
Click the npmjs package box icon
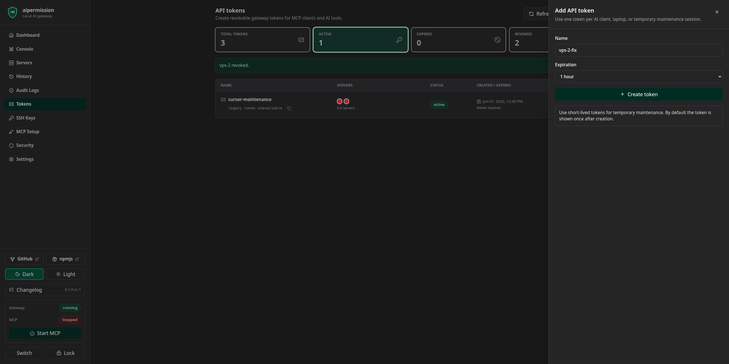[x=55, y=259]
